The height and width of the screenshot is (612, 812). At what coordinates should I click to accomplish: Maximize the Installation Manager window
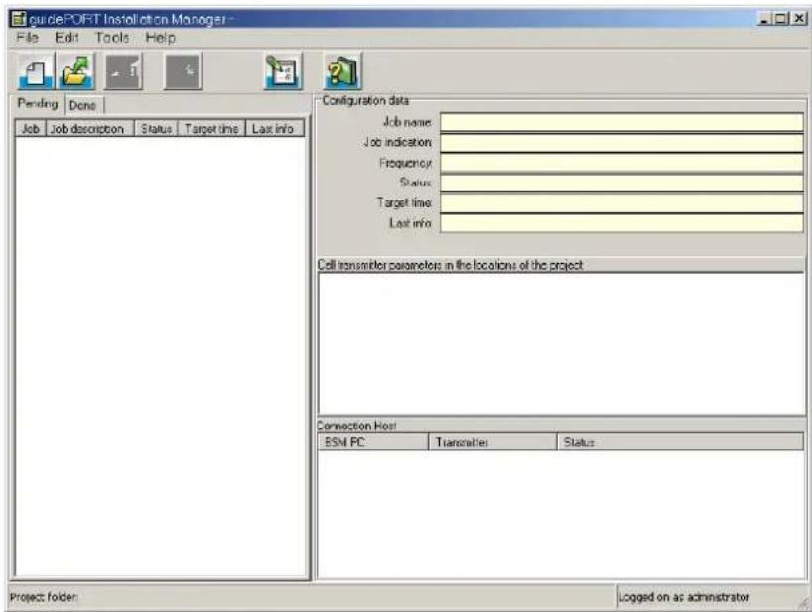780,19
